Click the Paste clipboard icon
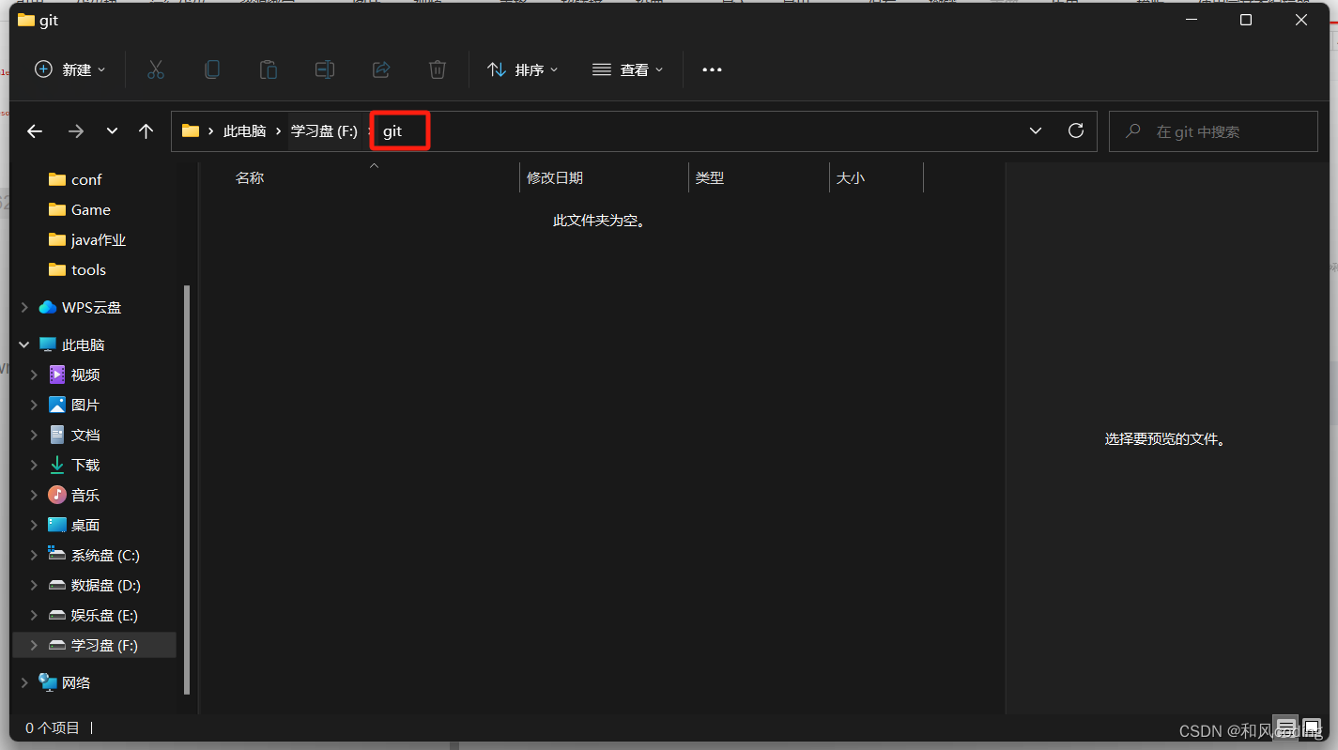 269,69
